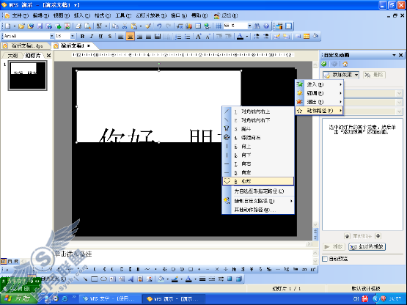Image resolution: width=407 pixels, height=305 pixels.
Task: Click the Print preview icon
Action: [x=88, y=26]
